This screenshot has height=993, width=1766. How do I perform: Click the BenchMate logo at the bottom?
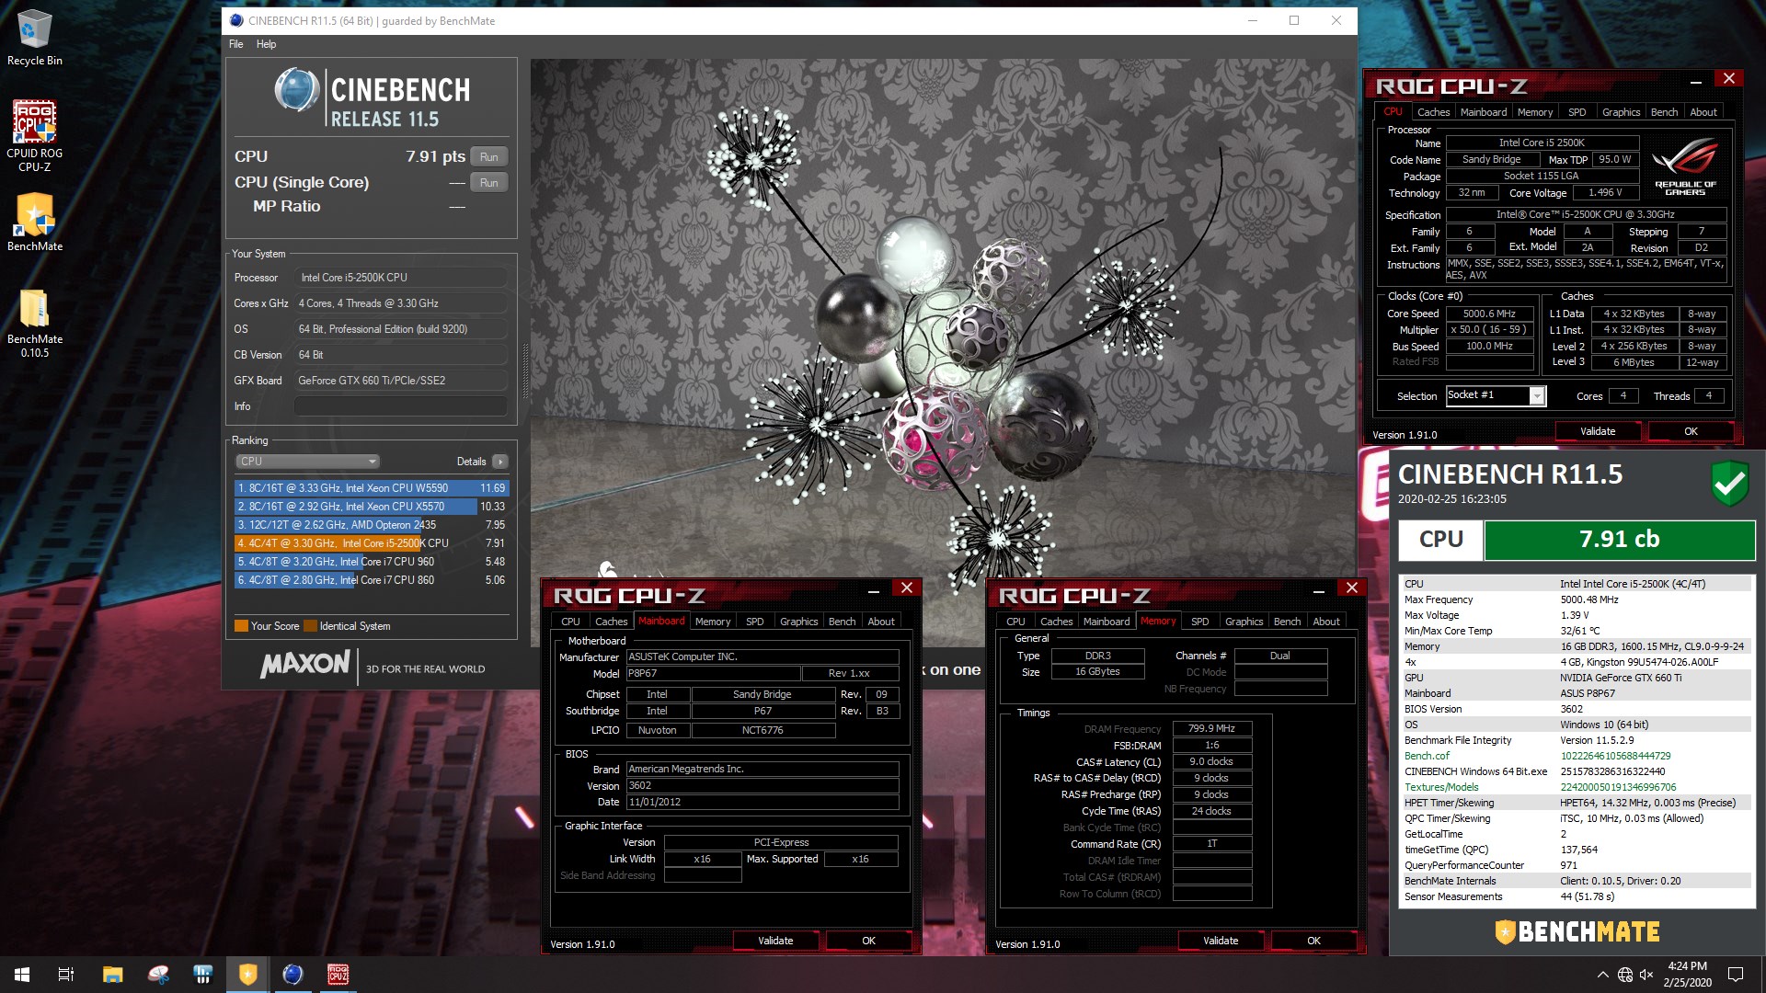(x=1577, y=932)
